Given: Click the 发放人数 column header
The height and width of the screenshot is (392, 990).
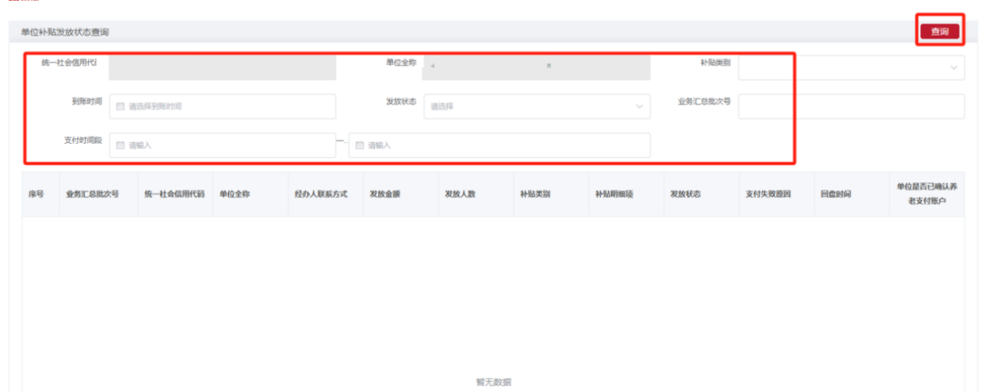Looking at the screenshot, I should 459,194.
